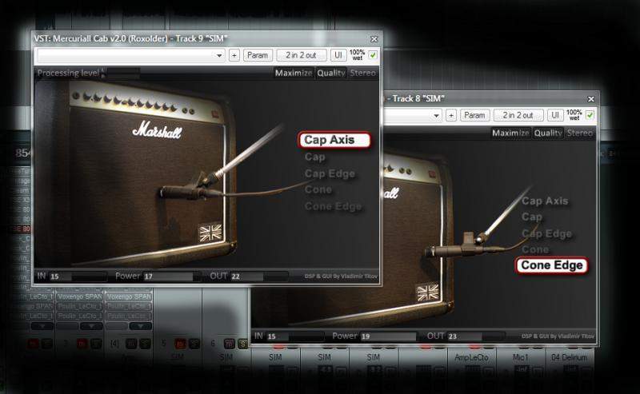Open Param menu in Track 8 window

(474, 115)
